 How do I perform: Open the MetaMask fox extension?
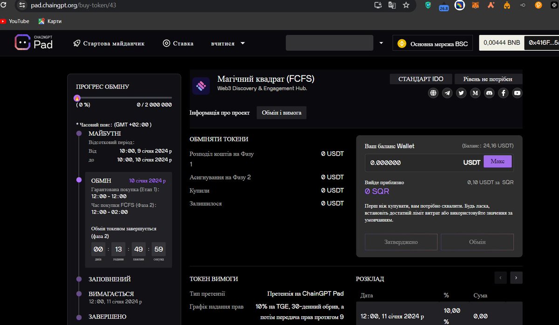coord(475,6)
